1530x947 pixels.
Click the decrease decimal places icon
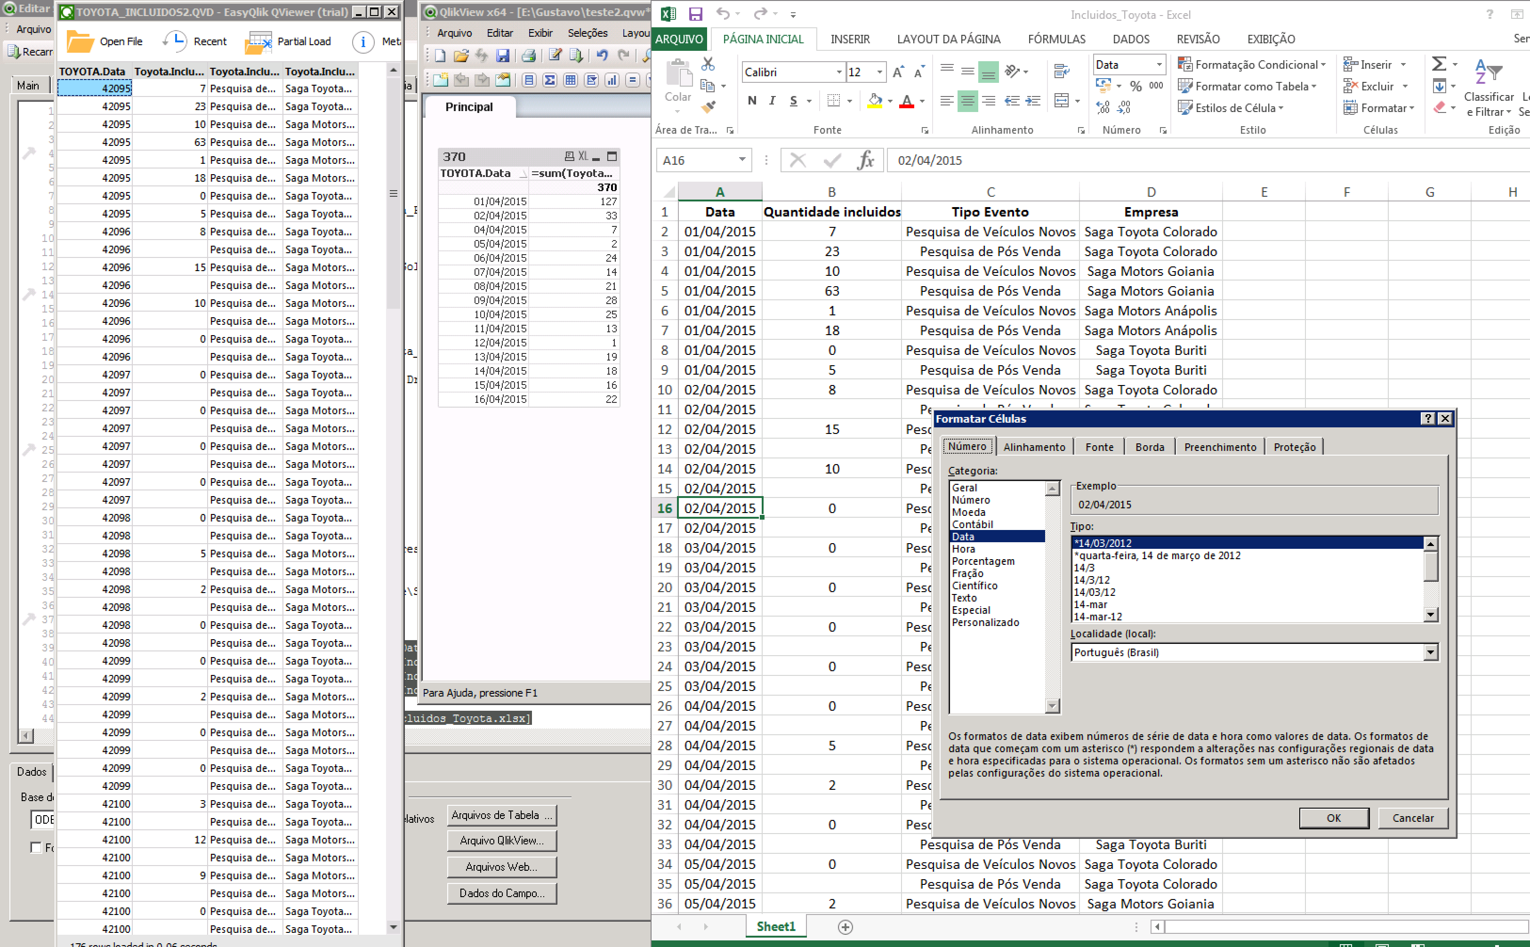point(1124,108)
